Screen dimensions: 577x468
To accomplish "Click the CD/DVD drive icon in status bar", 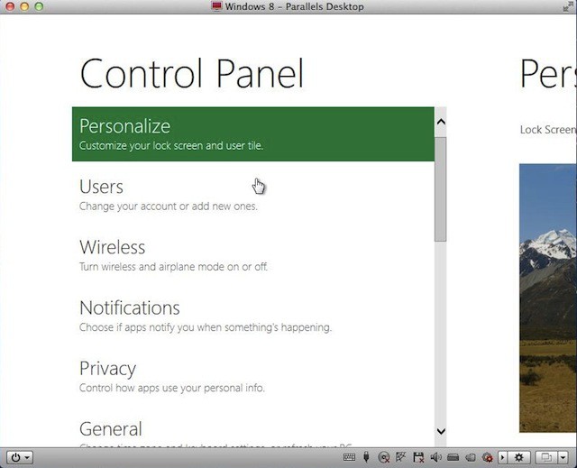I will [384, 457].
